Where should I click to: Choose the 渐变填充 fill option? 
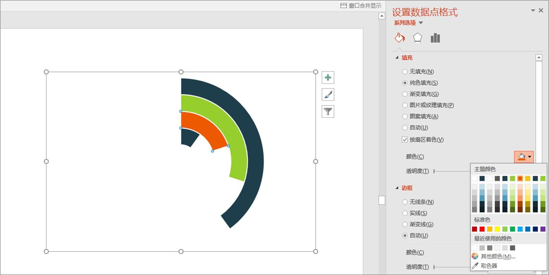click(405, 94)
